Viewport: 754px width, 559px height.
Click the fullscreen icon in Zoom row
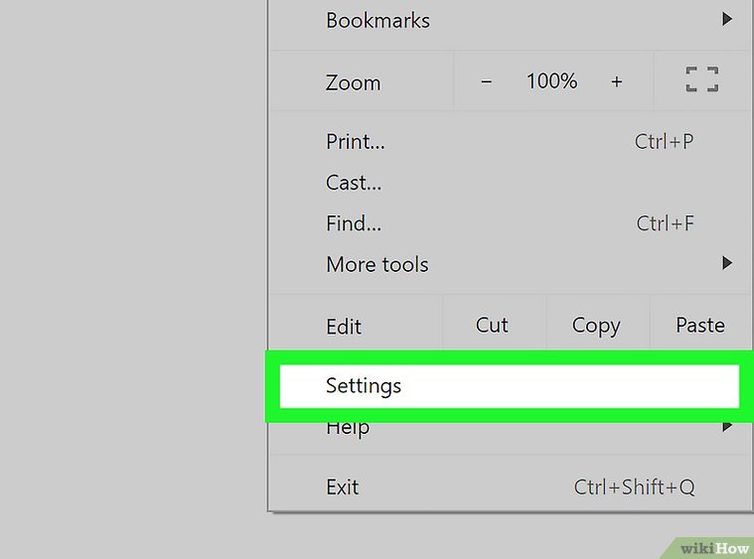(x=702, y=81)
